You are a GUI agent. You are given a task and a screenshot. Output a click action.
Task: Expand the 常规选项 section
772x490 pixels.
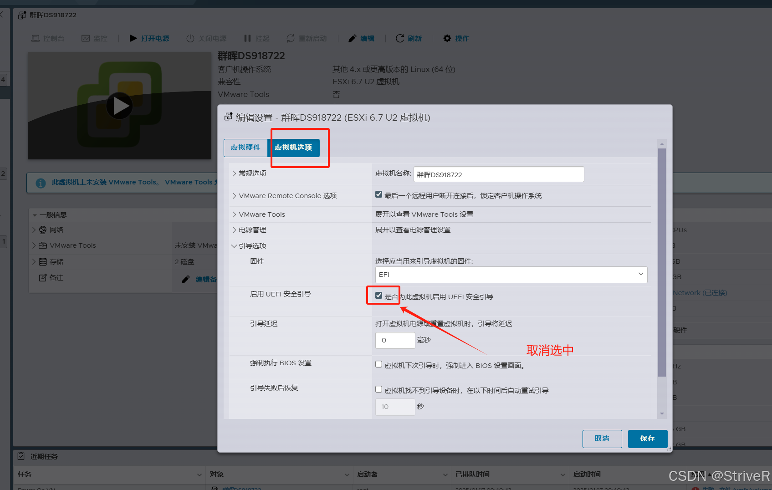coord(234,174)
